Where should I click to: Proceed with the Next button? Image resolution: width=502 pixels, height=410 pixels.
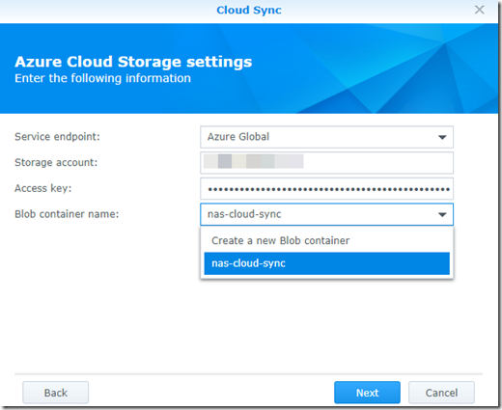pyautogui.click(x=367, y=393)
